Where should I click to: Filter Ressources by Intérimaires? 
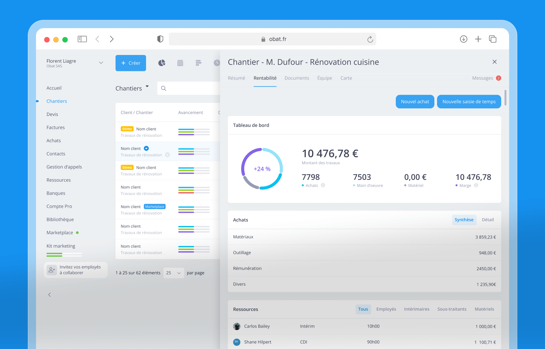coord(417,309)
